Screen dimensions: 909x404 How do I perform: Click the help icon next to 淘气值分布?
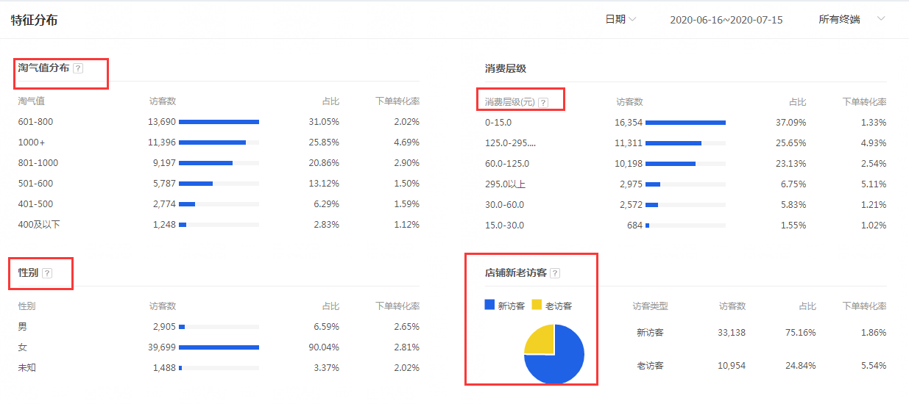point(78,68)
